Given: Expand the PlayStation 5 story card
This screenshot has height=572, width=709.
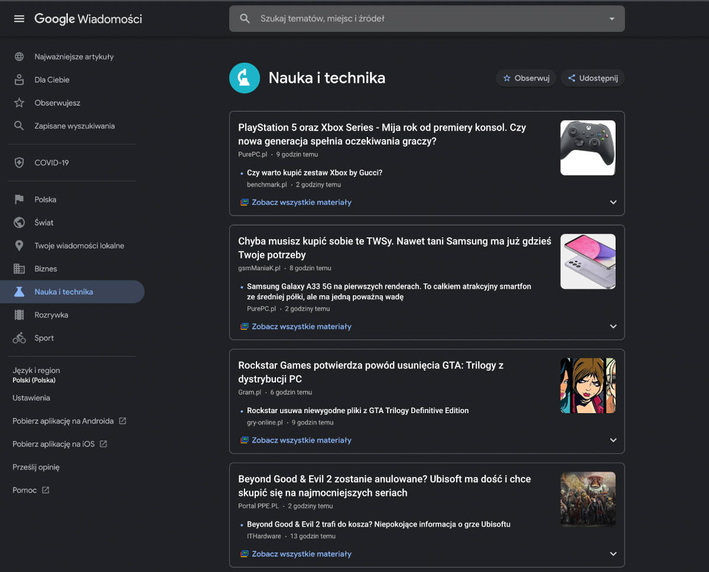Looking at the screenshot, I should (x=613, y=202).
